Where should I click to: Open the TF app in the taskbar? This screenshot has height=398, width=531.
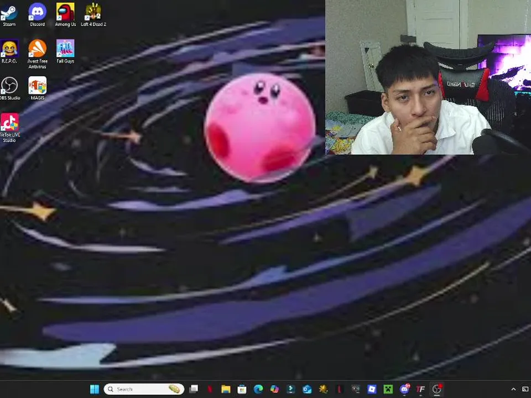(x=420, y=389)
